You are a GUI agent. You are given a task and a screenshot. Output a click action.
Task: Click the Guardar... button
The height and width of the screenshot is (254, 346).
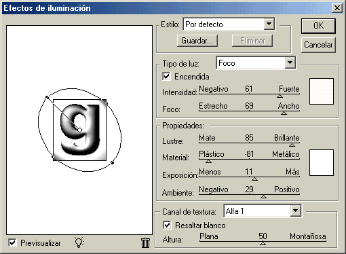pos(197,41)
